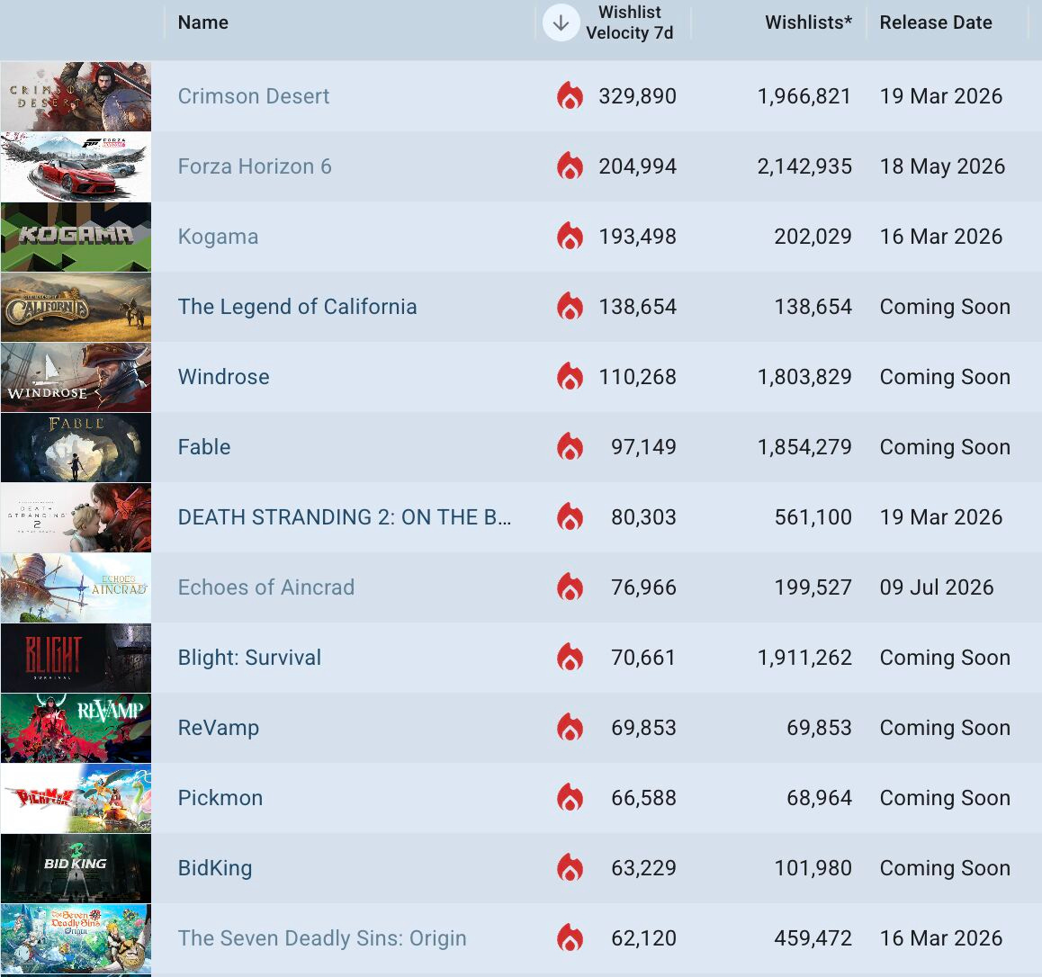Select Coming Soon text in ReVamp row

945,728
